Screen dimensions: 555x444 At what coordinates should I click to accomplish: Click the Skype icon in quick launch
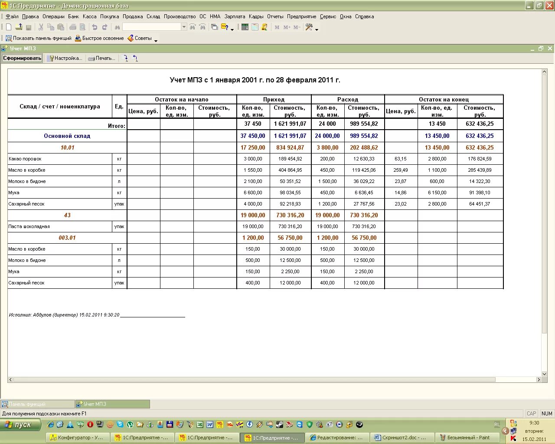pos(120,424)
